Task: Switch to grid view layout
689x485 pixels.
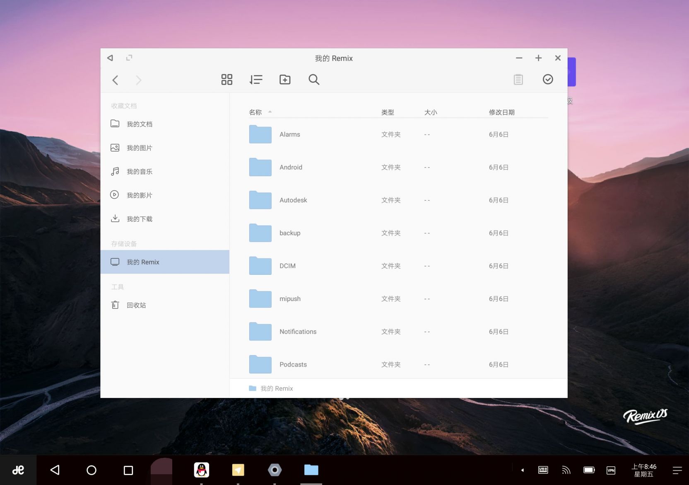Action: point(226,79)
